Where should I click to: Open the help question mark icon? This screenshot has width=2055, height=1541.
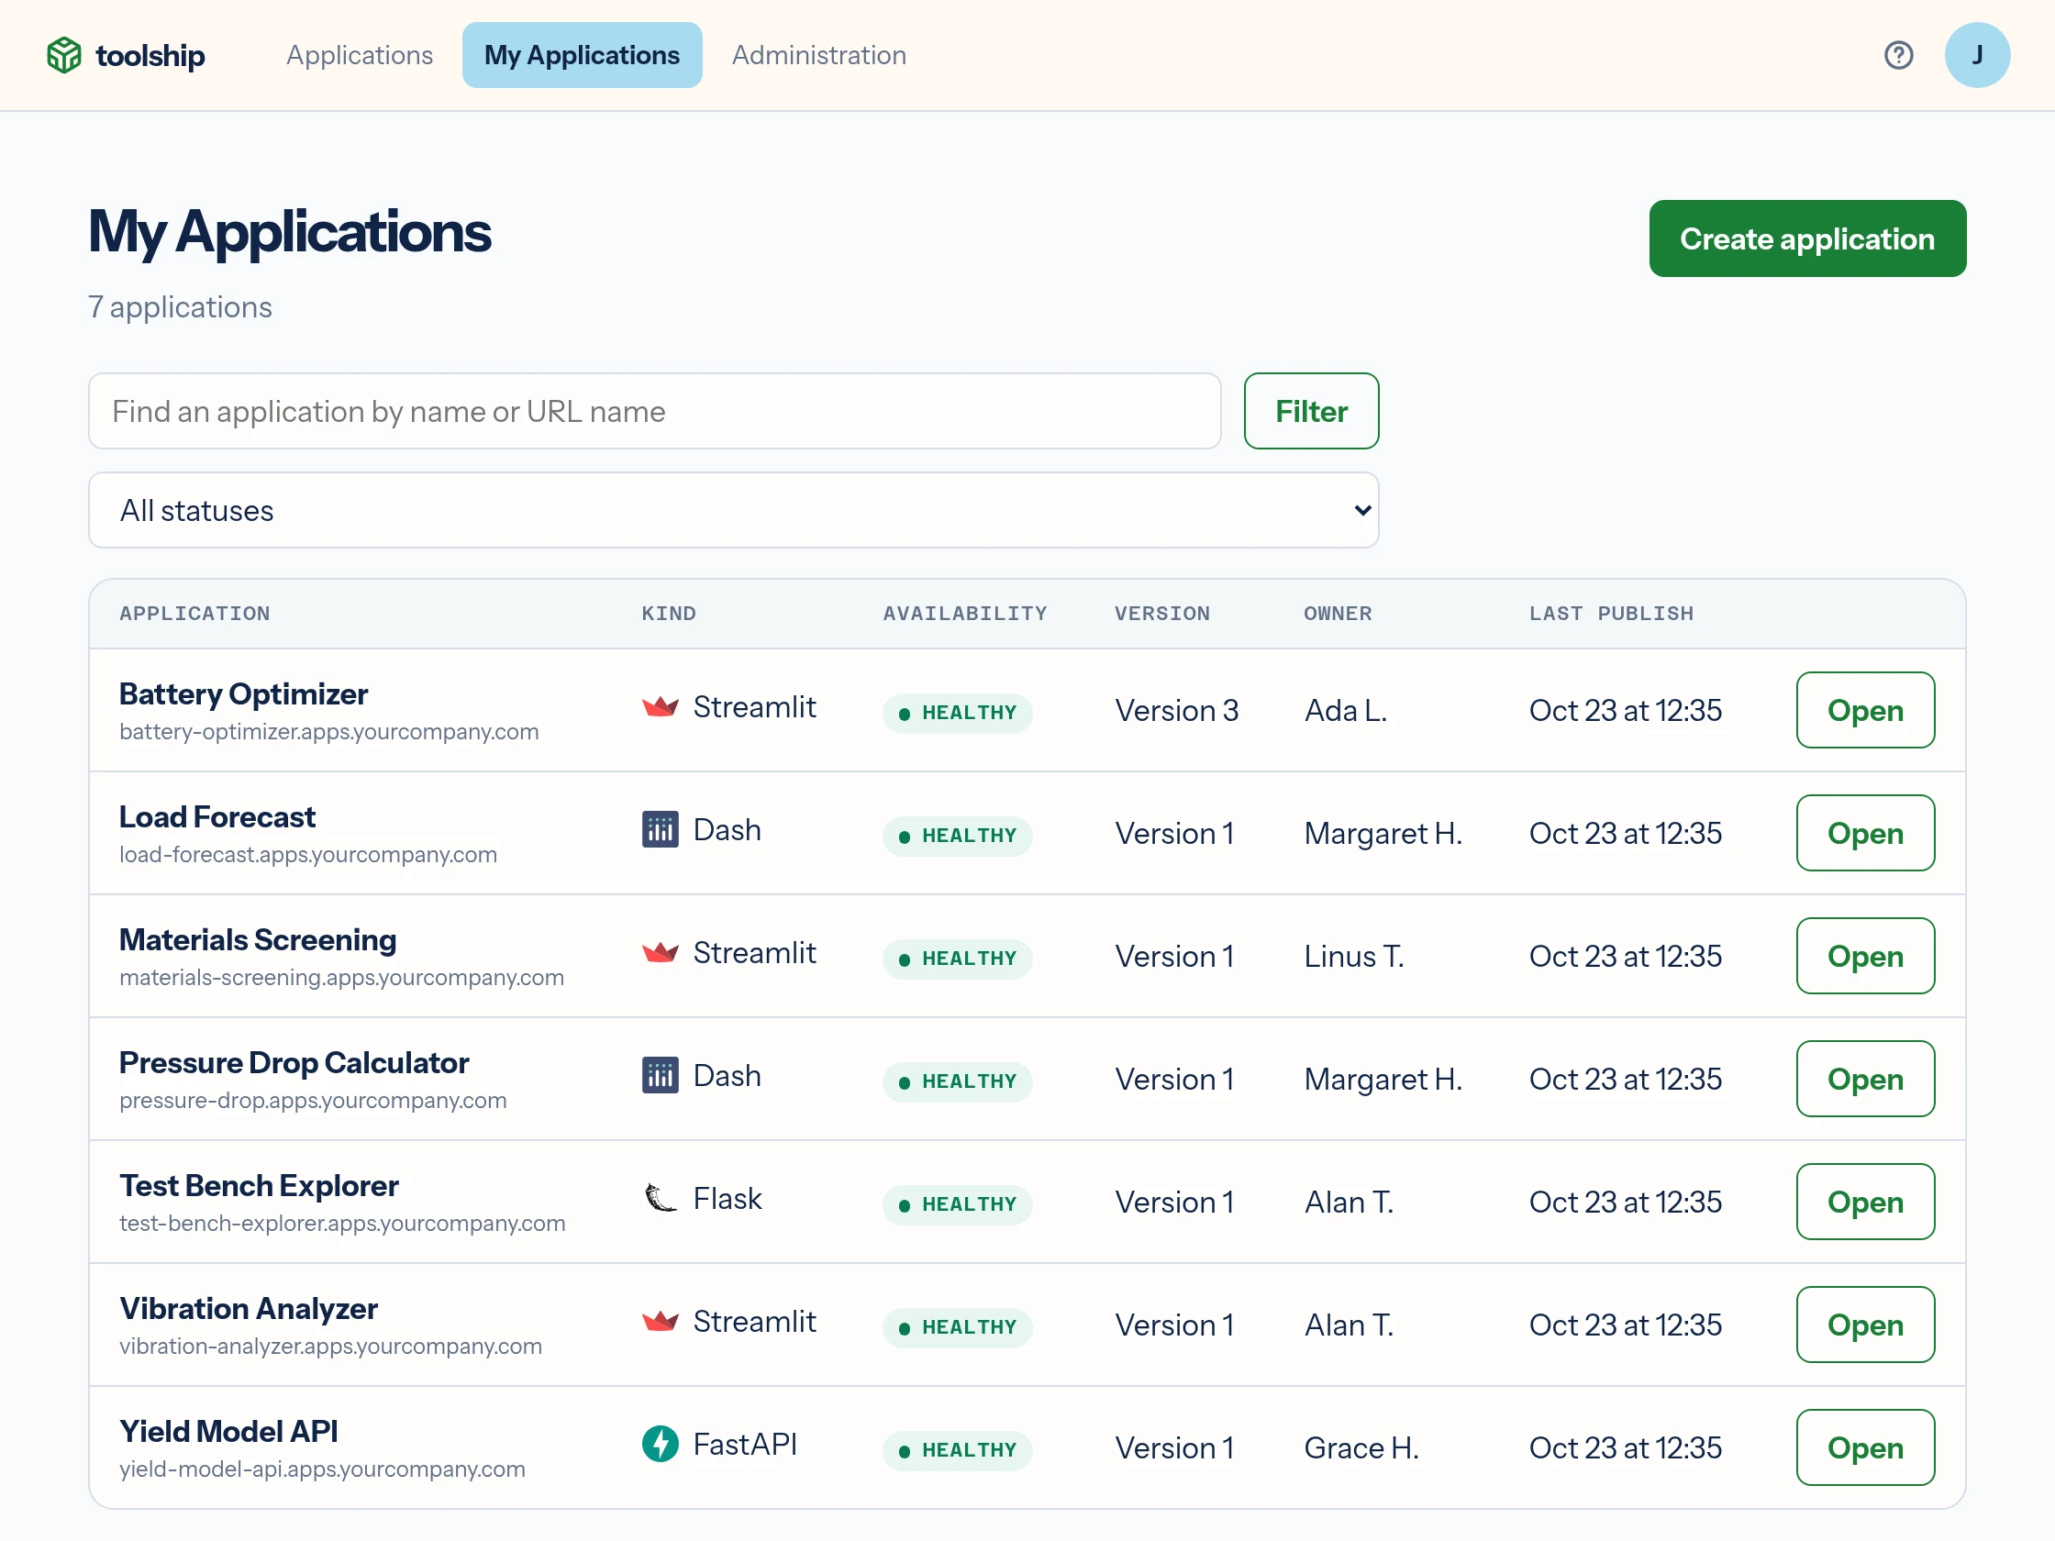[x=1898, y=56]
